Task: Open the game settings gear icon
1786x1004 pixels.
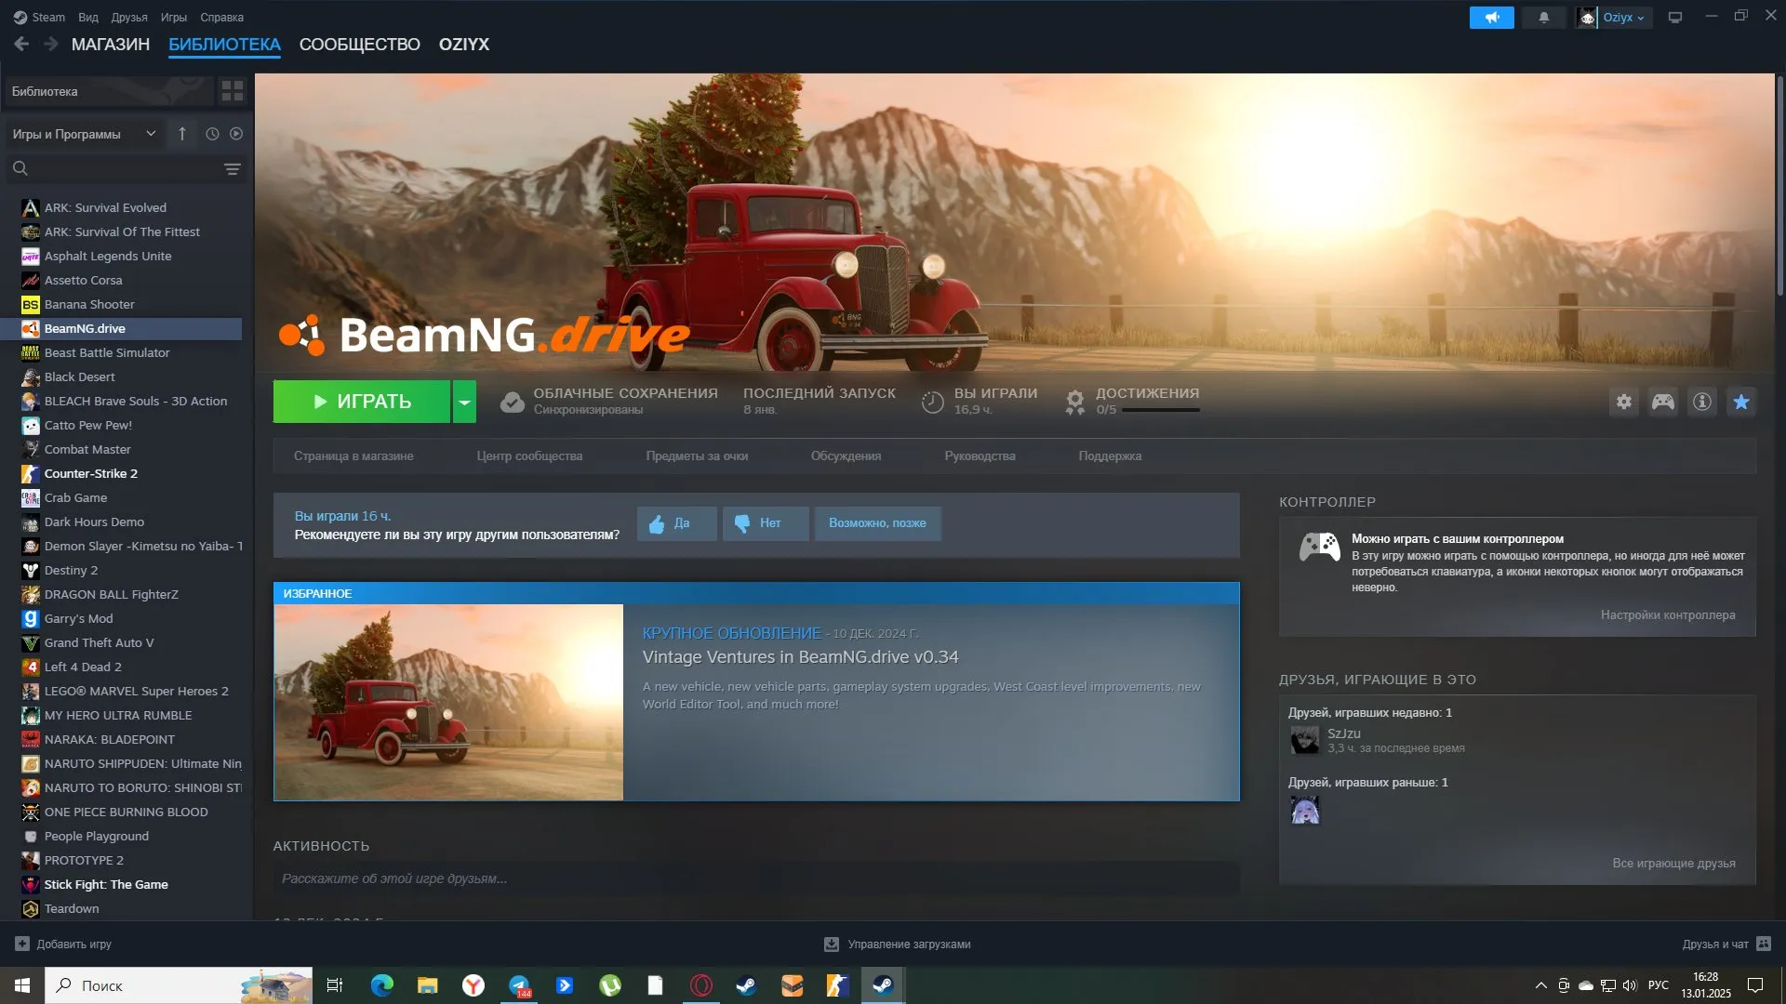Action: pyautogui.click(x=1623, y=402)
